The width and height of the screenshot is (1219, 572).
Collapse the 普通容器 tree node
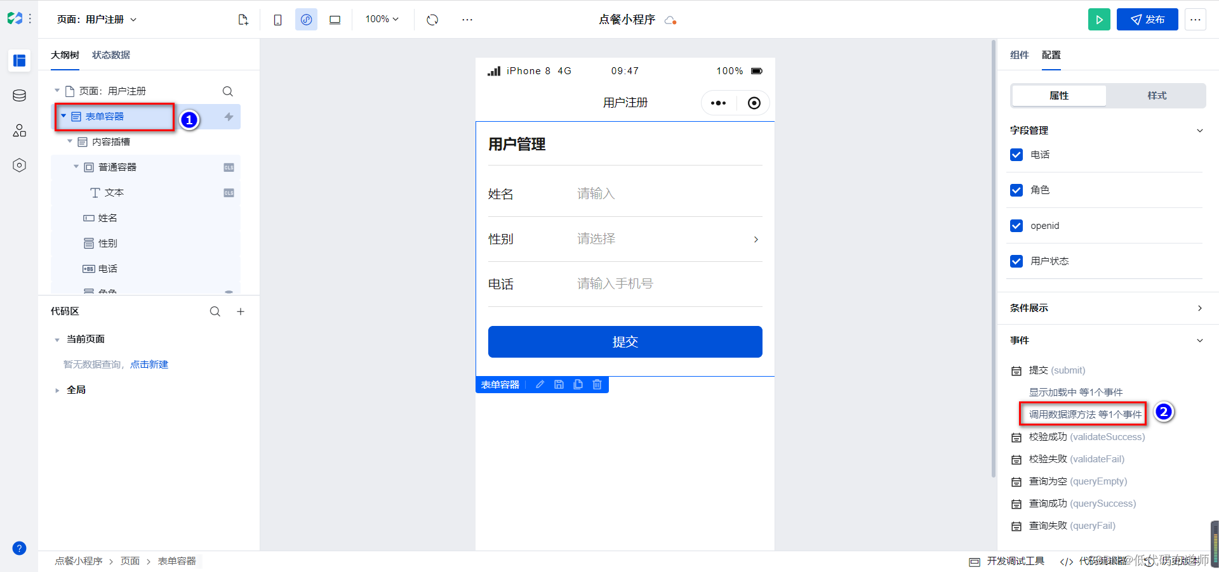point(76,167)
